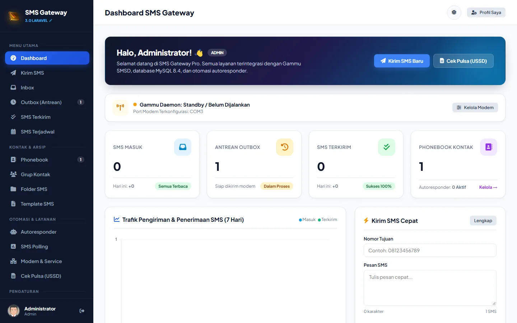Click the Outbox (Antrean) count badge

[81, 102]
